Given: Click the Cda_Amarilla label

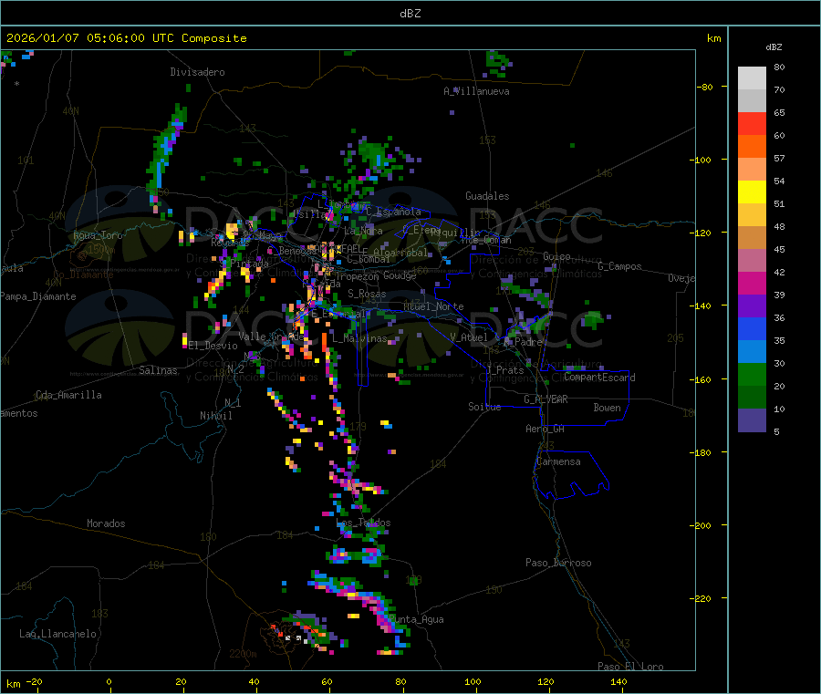Looking at the screenshot, I should [x=68, y=395].
